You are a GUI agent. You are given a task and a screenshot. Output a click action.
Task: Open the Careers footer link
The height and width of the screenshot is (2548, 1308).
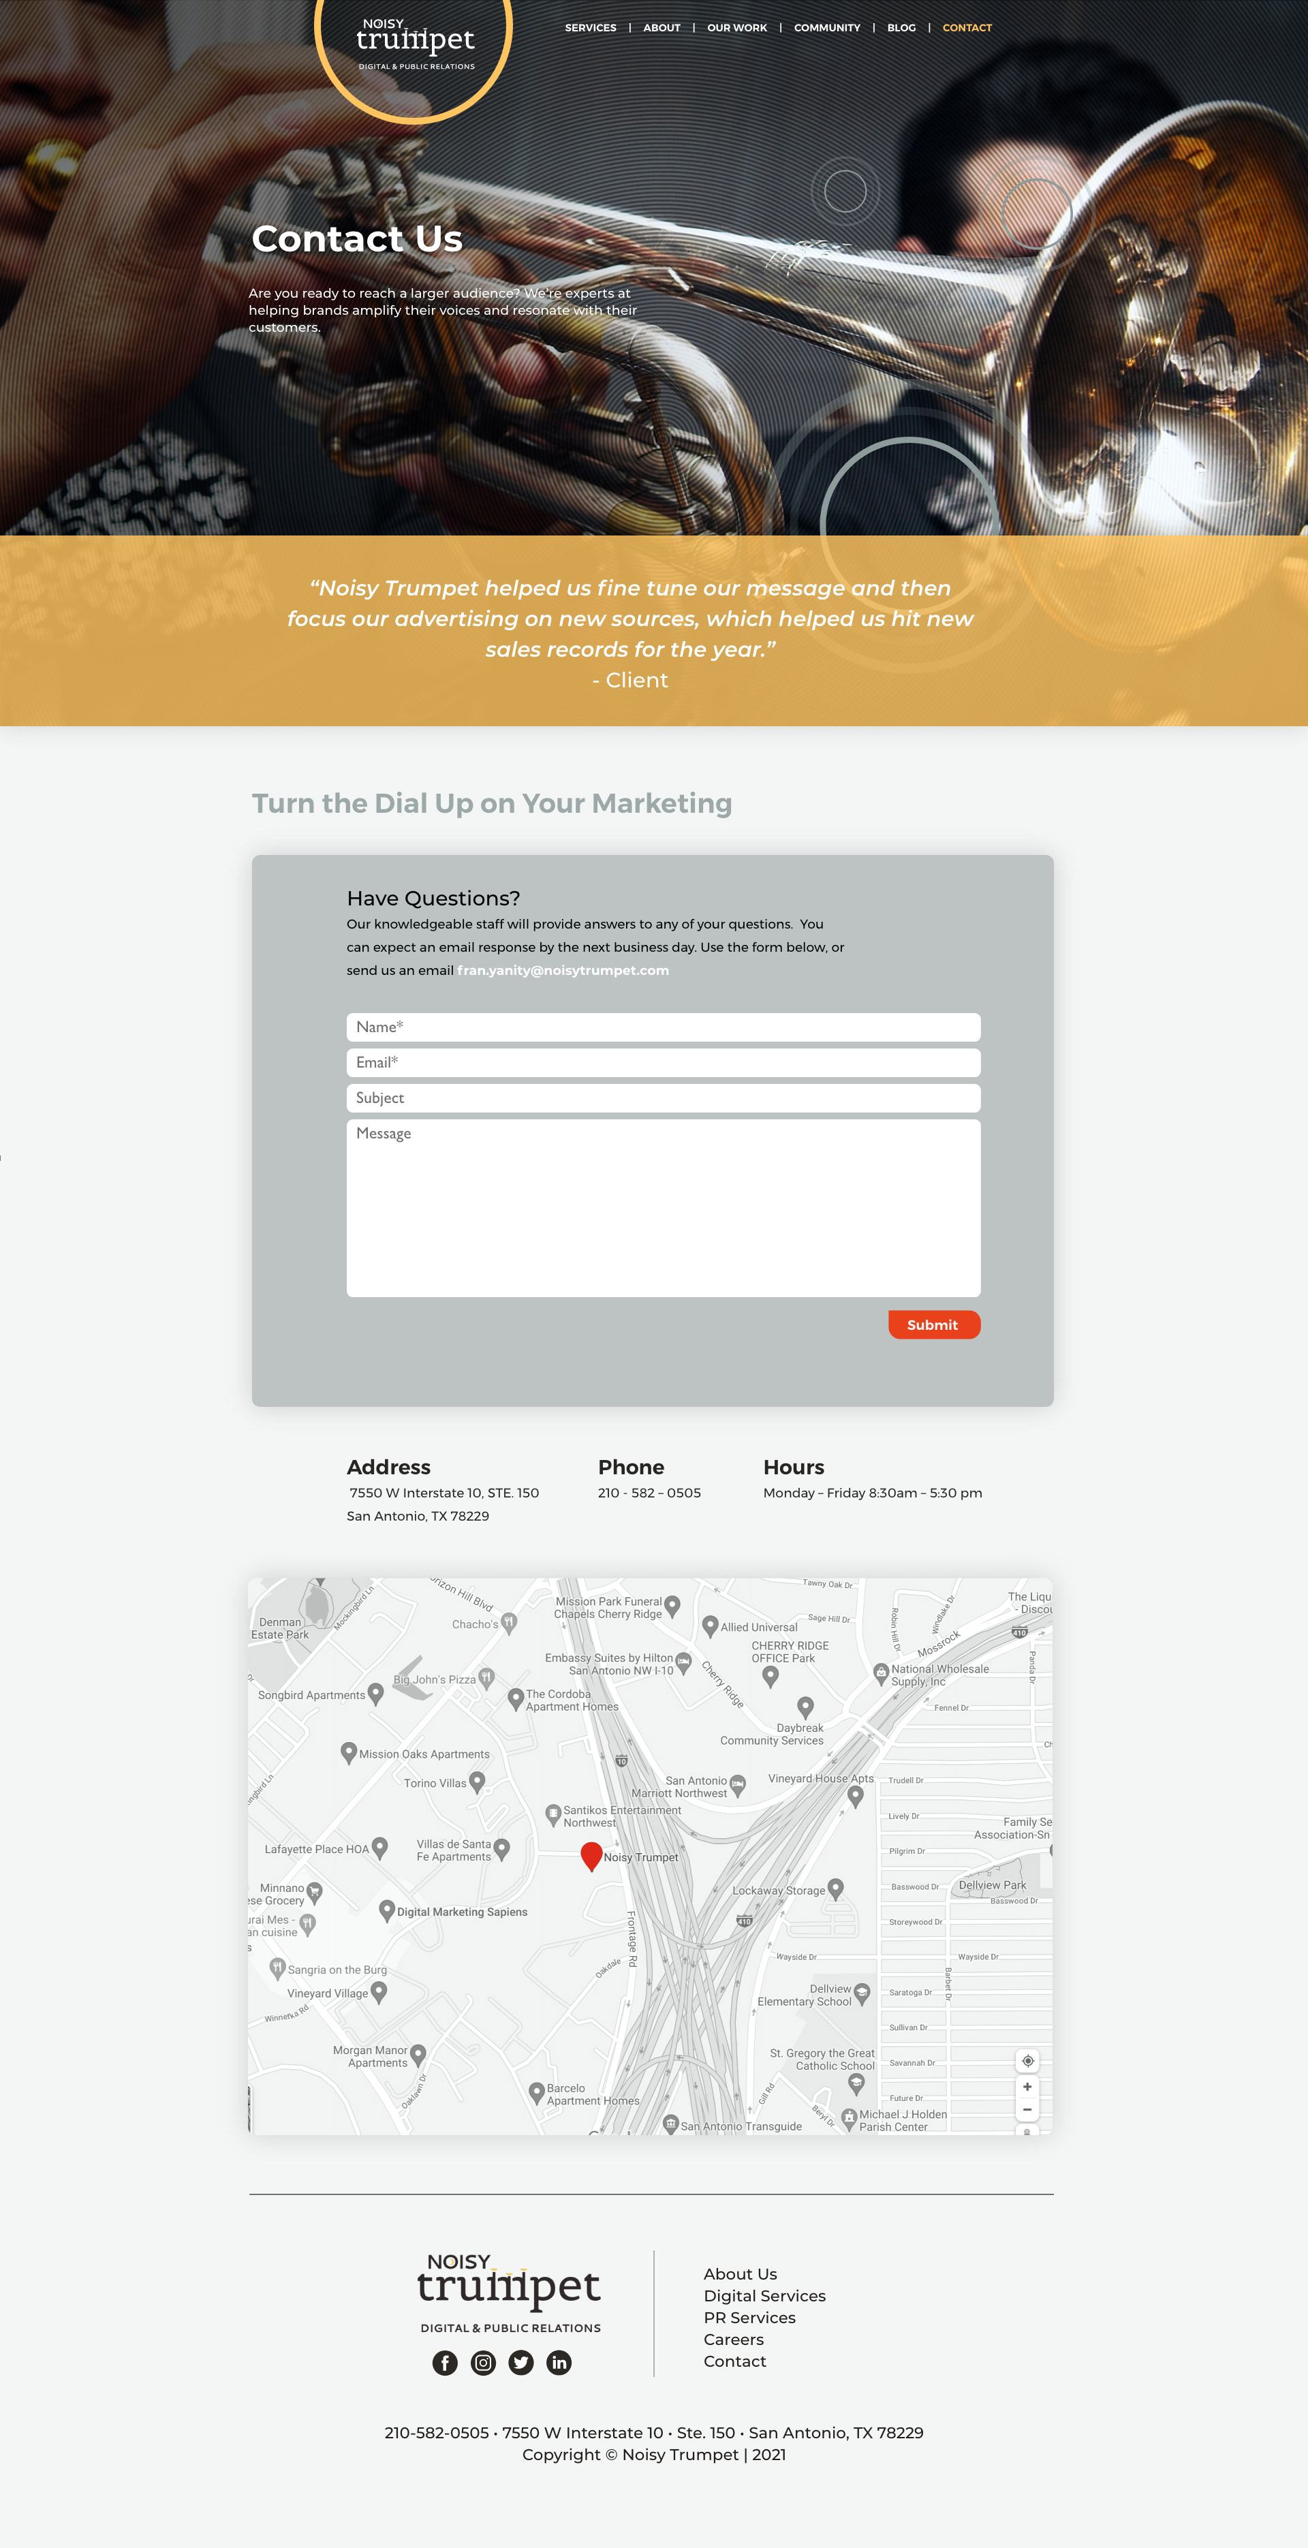(x=733, y=2340)
